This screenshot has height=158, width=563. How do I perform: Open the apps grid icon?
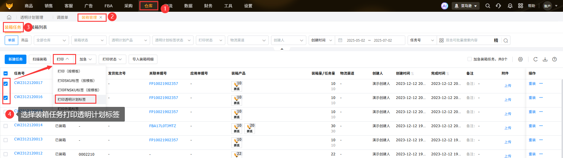(x=520, y=6)
